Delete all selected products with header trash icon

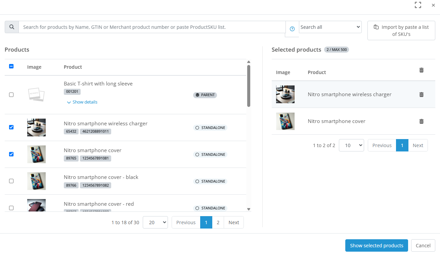pyautogui.click(x=422, y=70)
